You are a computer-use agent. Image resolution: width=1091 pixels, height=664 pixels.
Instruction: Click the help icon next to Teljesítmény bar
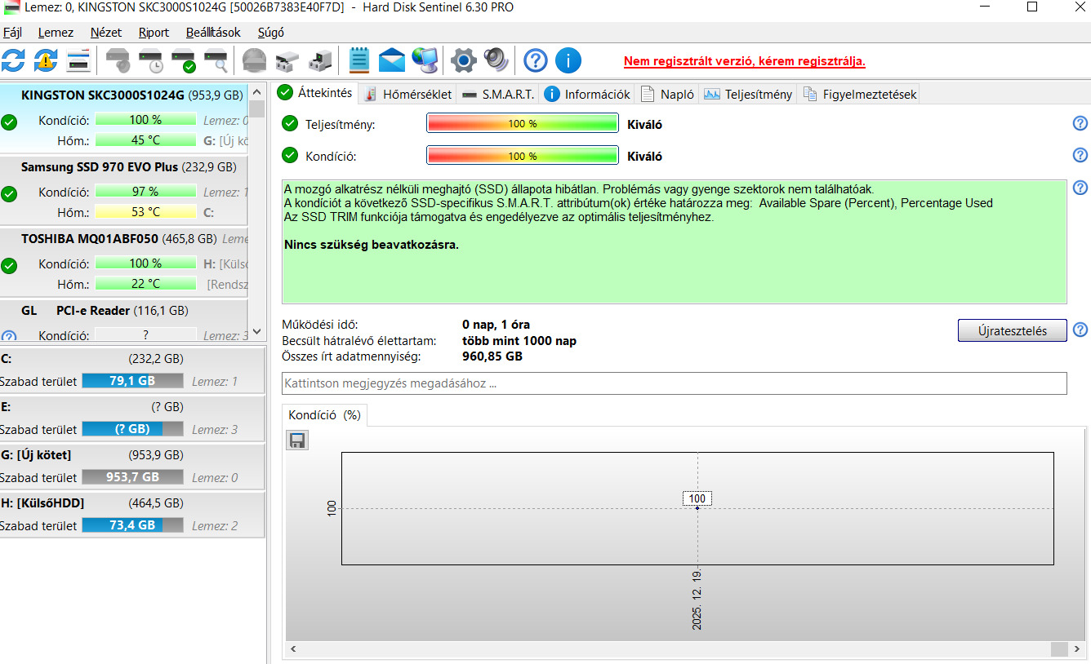click(x=1080, y=124)
